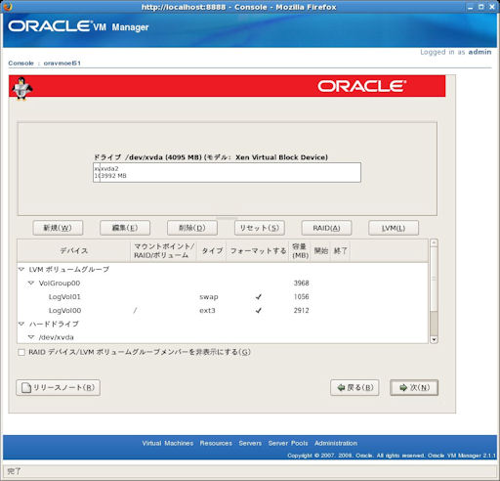Select the VolGroup00 row label
The width and height of the screenshot is (500, 481).
(x=60, y=284)
